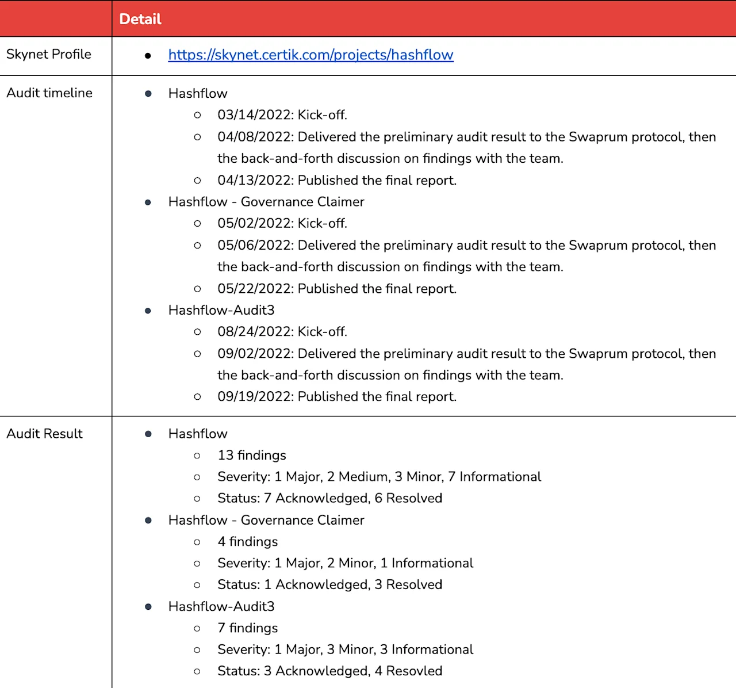The width and height of the screenshot is (736, 688).
Task: Click the "09/02/2022: Delivered the preliminary audit" line
Action: 467,354
